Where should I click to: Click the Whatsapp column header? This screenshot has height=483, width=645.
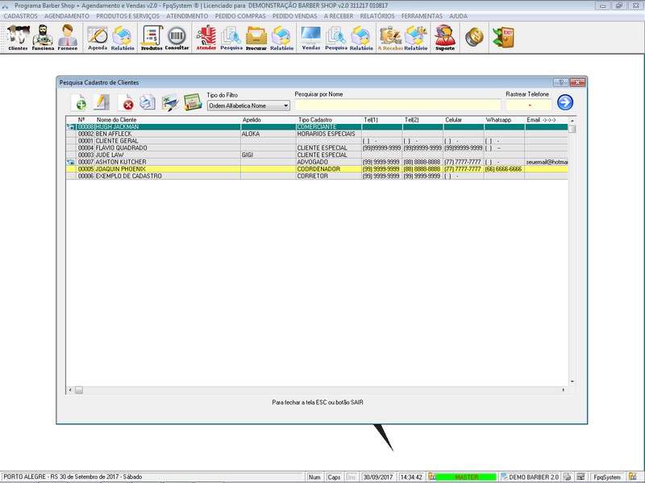[x=505, y=120]
